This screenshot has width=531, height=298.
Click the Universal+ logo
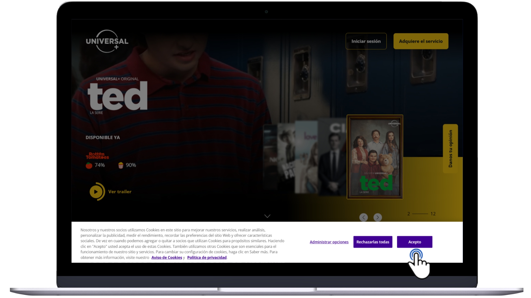(107, 41)
